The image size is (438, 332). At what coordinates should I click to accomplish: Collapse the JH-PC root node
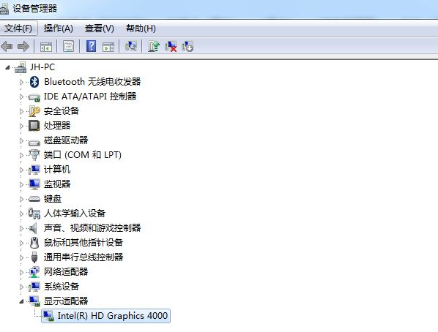click(x=7, y=67)
